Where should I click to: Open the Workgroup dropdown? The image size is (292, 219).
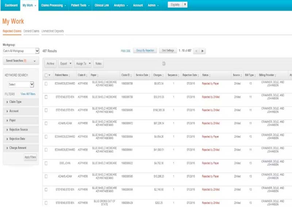(x=21, y=51)
